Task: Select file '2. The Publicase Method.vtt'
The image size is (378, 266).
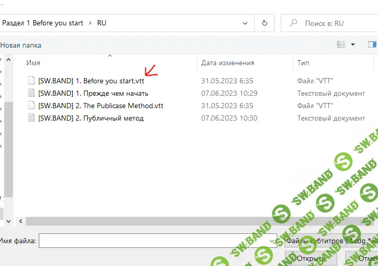Action: pos(100,106)
